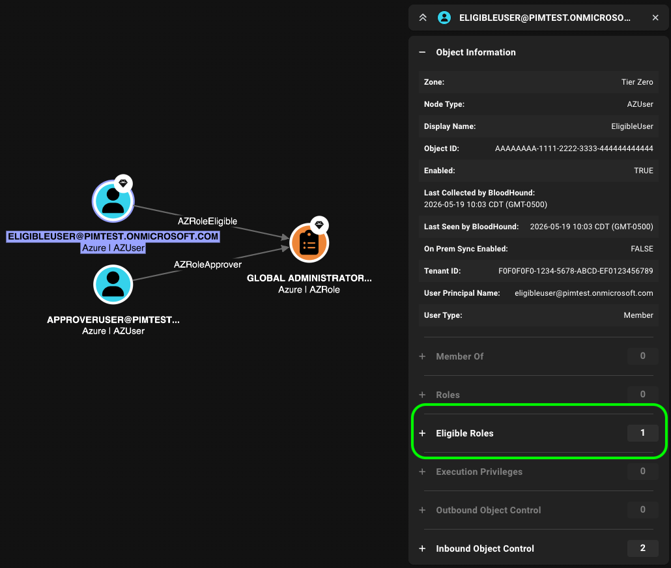Click the On Prem Sync Enabled value FALSE
The width and height of the screenshot is (671, 568).
coord(642,249)
